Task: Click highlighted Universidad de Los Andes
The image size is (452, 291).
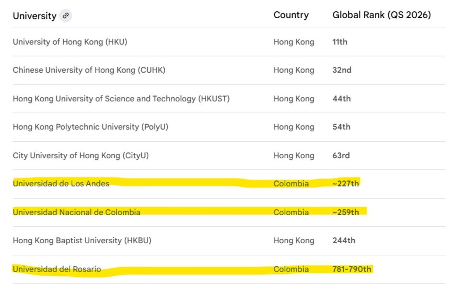Action: (61, 184)
